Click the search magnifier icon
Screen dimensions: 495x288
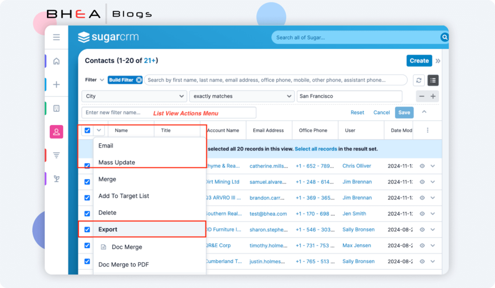pyautogui.click(x=445, y=37)
